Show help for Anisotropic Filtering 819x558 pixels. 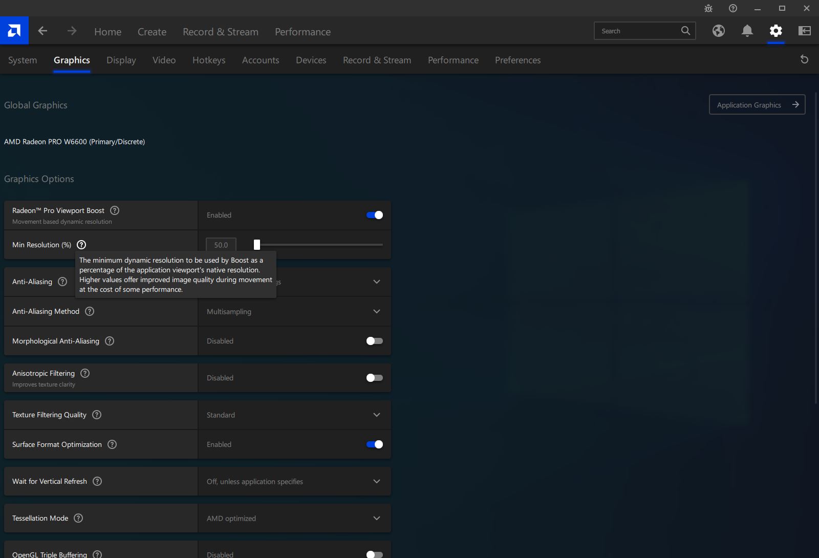(85, 373)
